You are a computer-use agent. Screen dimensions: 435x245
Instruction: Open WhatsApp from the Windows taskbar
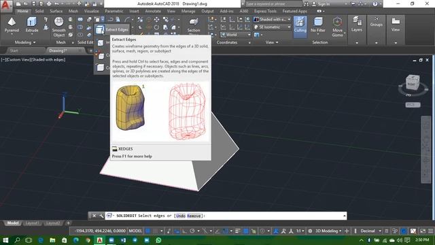coord(158,240)
